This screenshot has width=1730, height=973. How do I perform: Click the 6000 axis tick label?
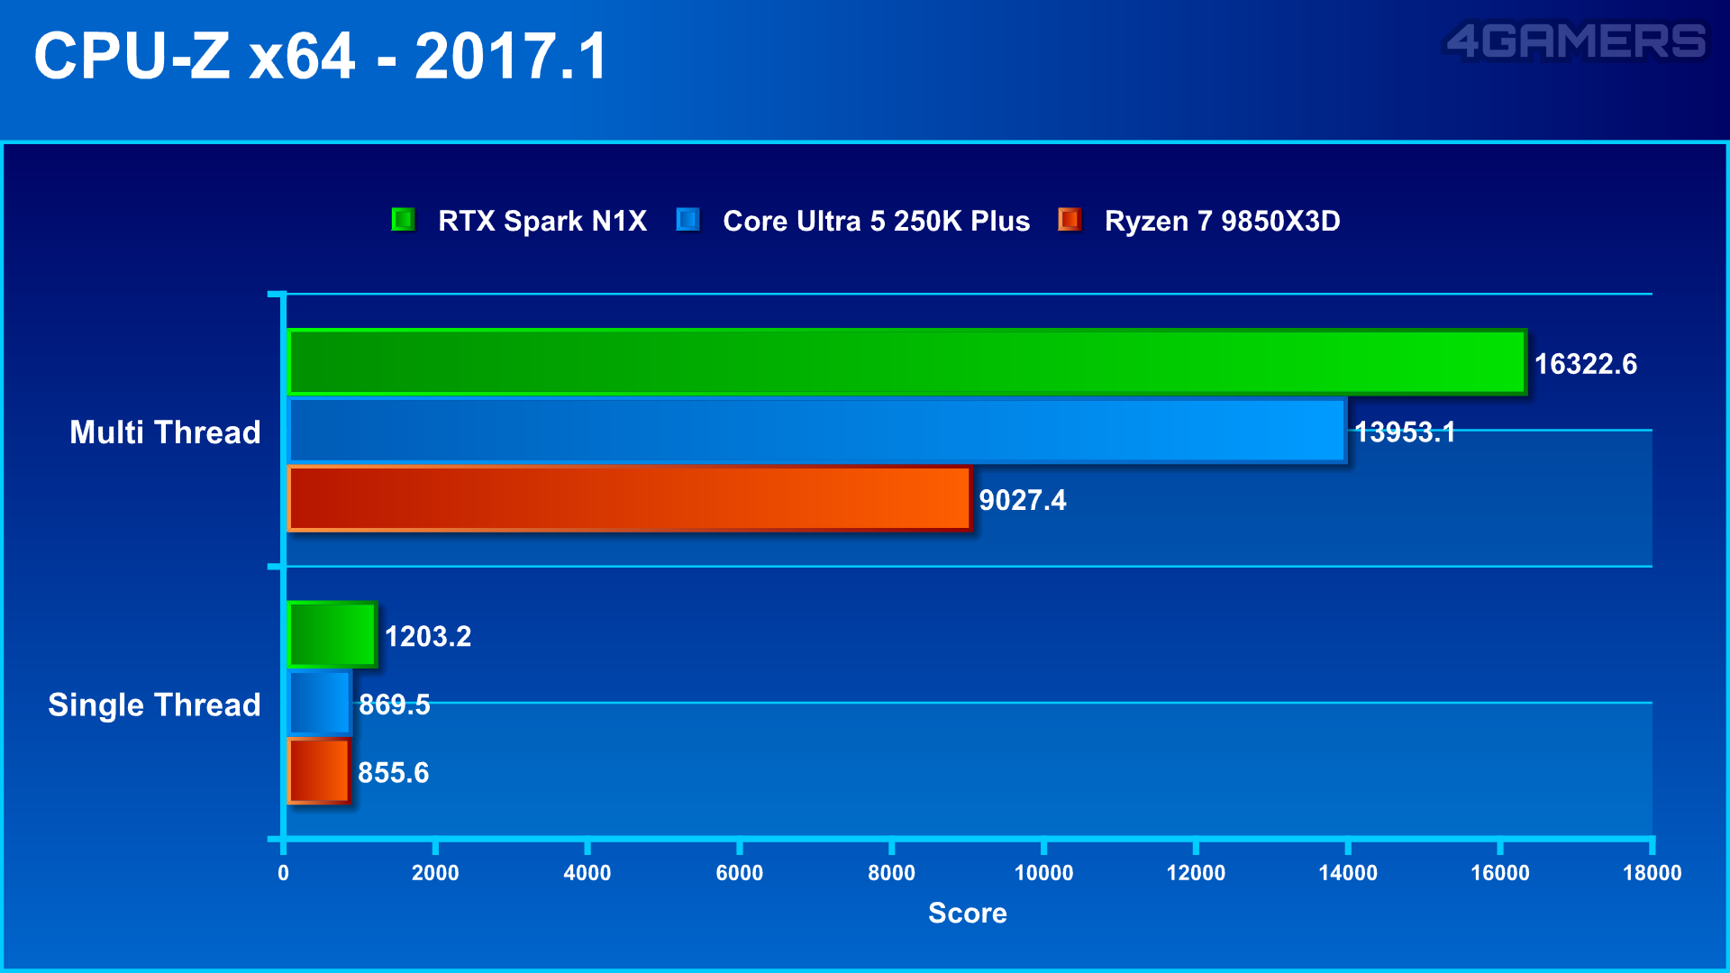(740, 873)
